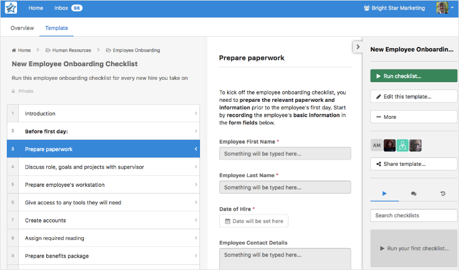Click the Employee Last Name field
Image resolution: width=459 pixels, height=270 pixels.
[x=285, y=187]
